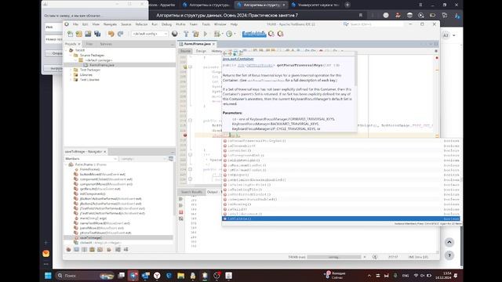Viewport: 502px width, 282px height.
Task: Open File Explorer from the taskbar
Action: pyautogui.click(x=181, y=275)
